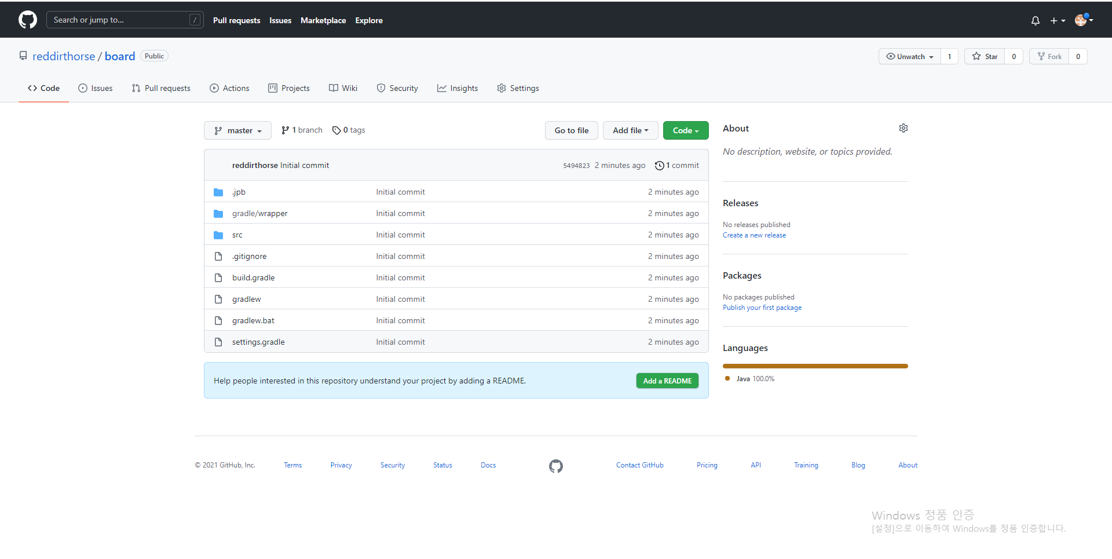Open Create a new release link
This screenshot has height=559, width=1112.
pyautogui.click(x=754, y=235)
